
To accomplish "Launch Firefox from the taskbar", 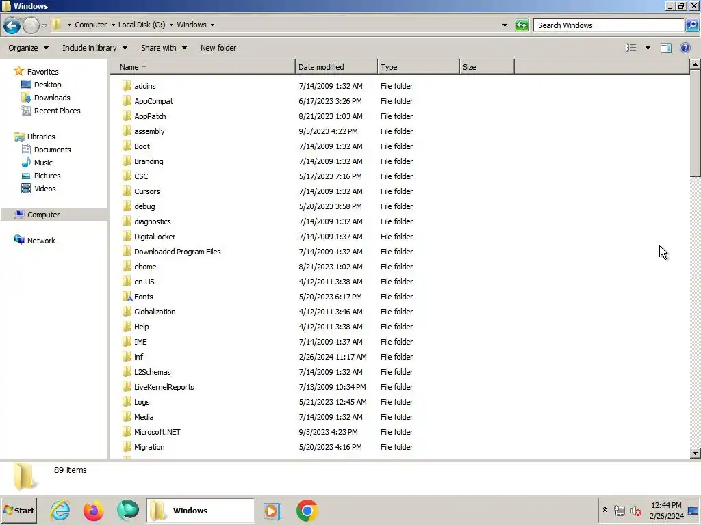I will pyautogui.click(x=93, y=510).
